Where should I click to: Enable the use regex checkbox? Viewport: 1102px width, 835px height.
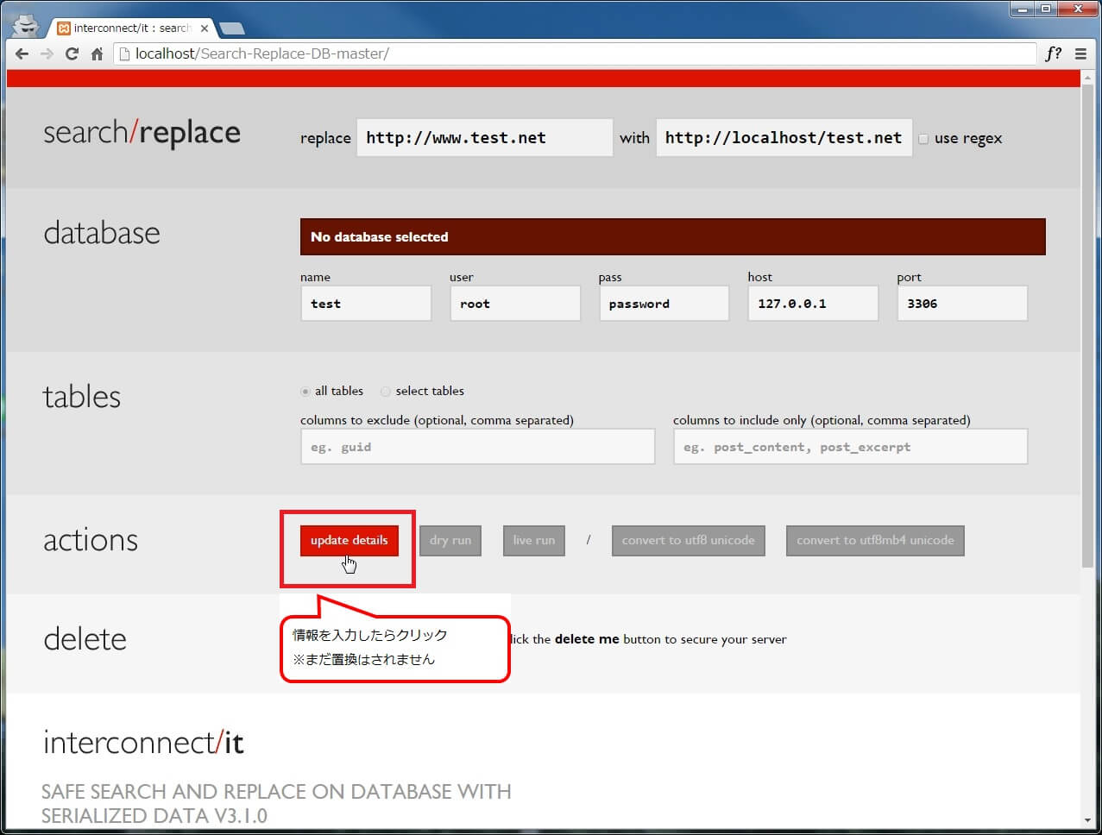click(923, 139)
